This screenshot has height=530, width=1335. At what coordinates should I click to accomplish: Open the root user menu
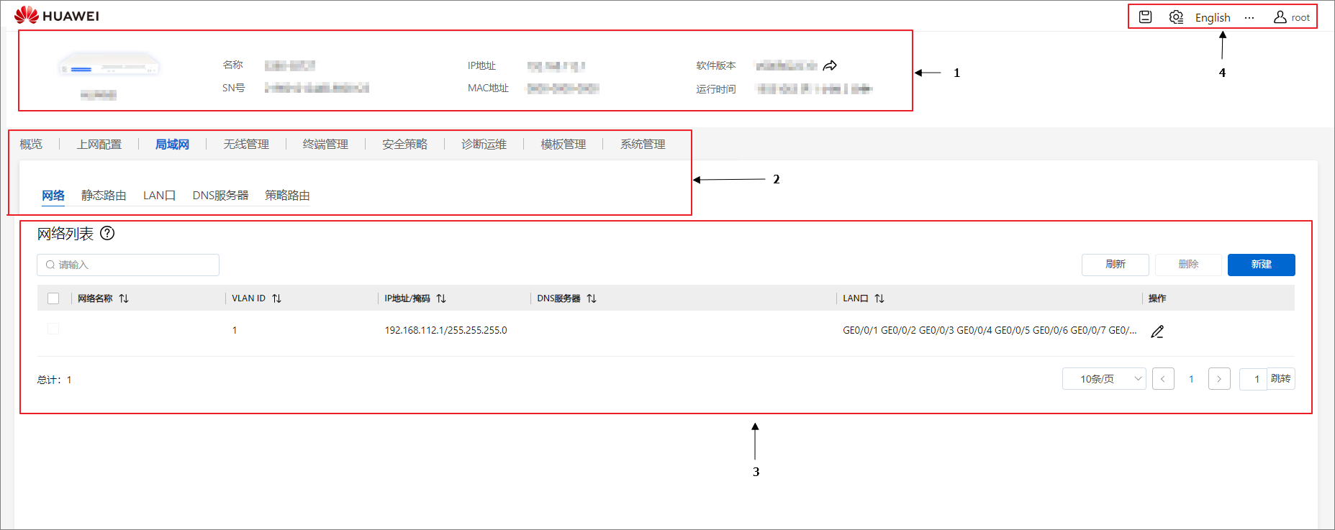[1292, 17]
